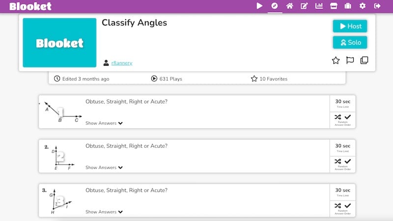Favorite this set with the star icon
Image resolution: width=393 pixels, height=221 pixels.
pos(336,60)
